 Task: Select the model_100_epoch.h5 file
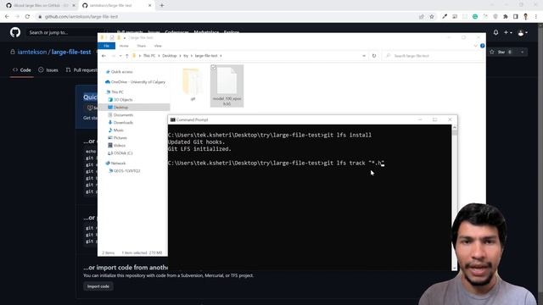(227, 86)
